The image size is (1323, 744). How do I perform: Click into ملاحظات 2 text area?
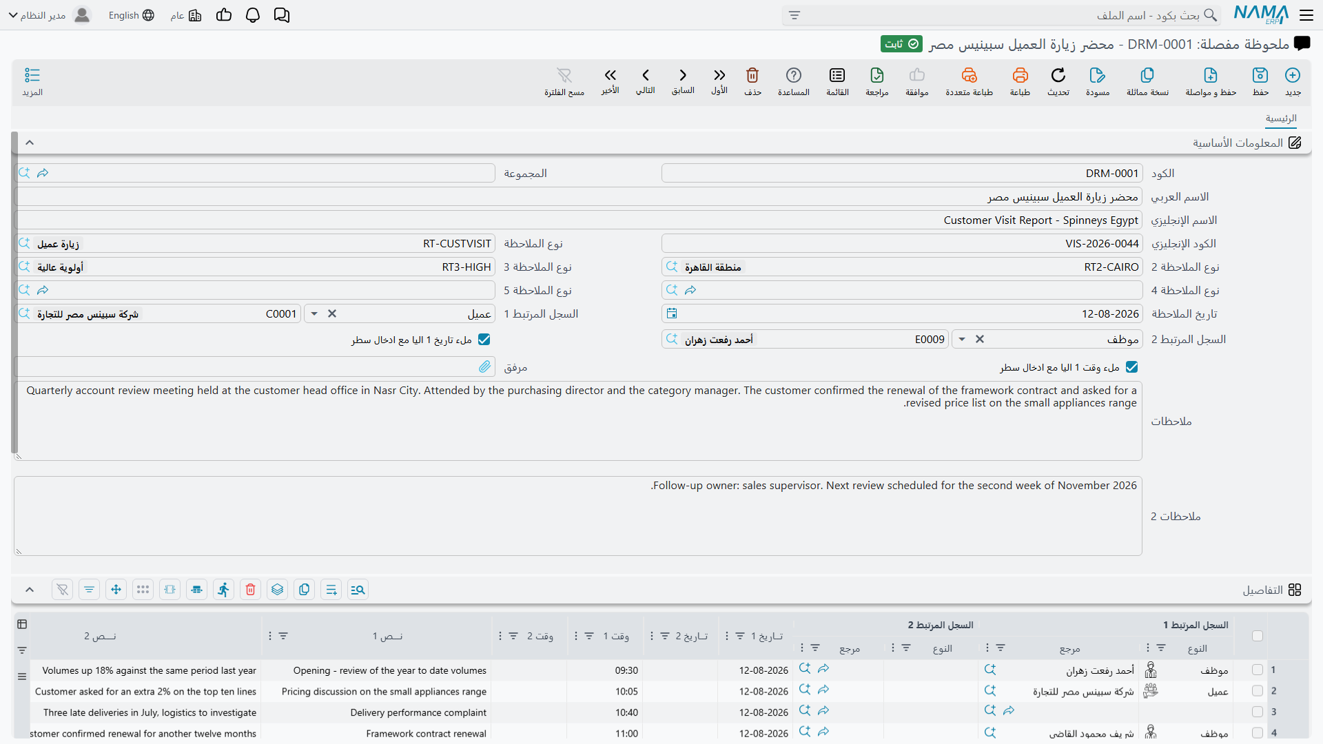578,516
